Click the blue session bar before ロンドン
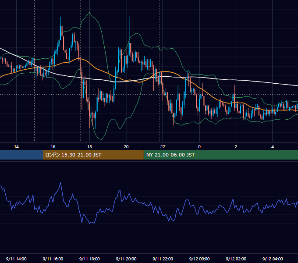 (21, 155)
